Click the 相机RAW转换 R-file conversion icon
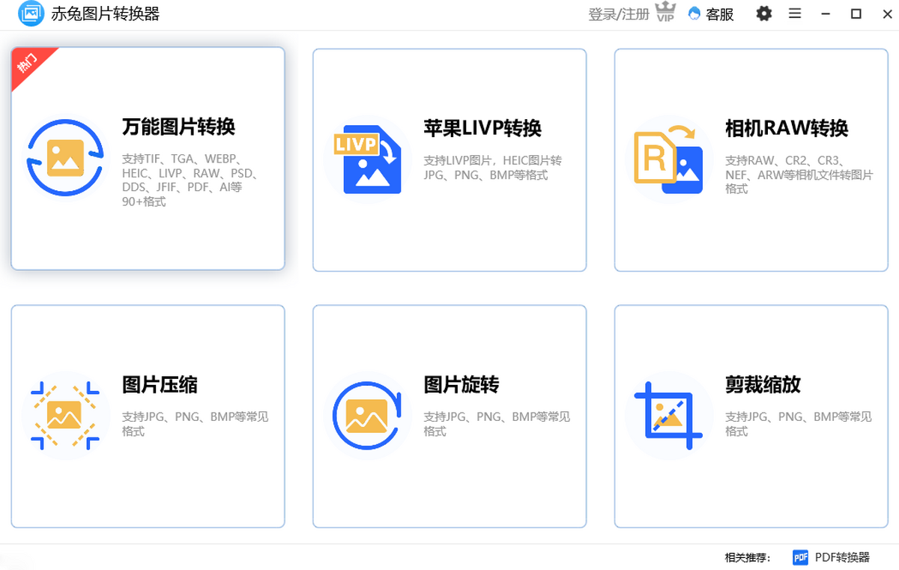The height and width of the screenshot is (570, 899). [668, 159]
